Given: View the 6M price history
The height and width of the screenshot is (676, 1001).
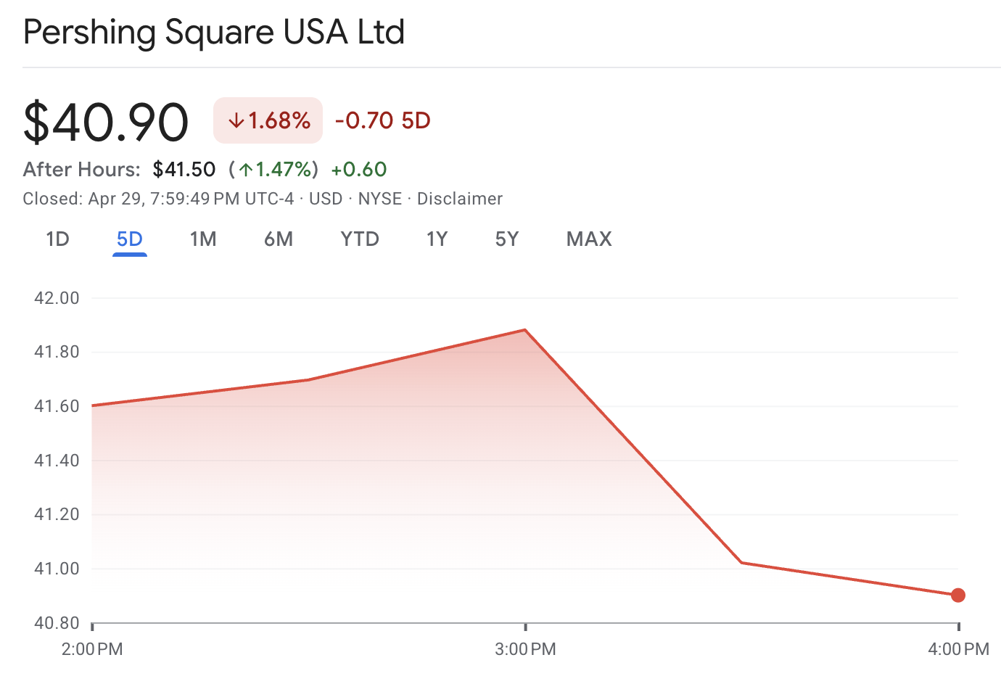Looking at the screenshot, I should 279,239.
